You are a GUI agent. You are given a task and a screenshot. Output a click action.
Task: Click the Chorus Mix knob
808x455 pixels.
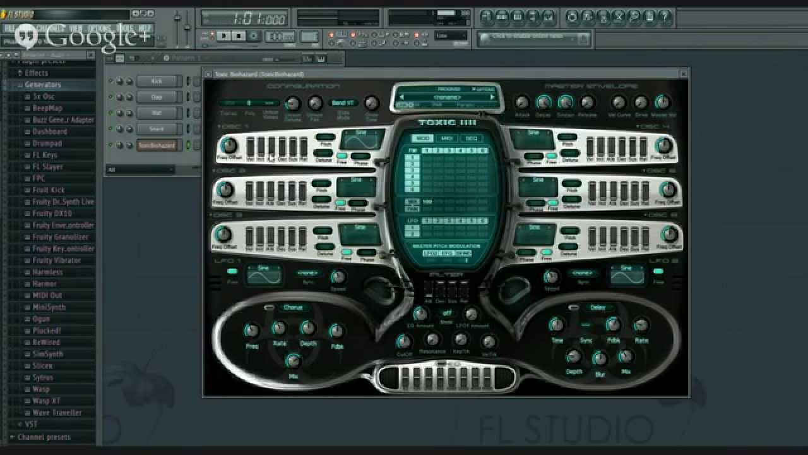pos(294,361)
